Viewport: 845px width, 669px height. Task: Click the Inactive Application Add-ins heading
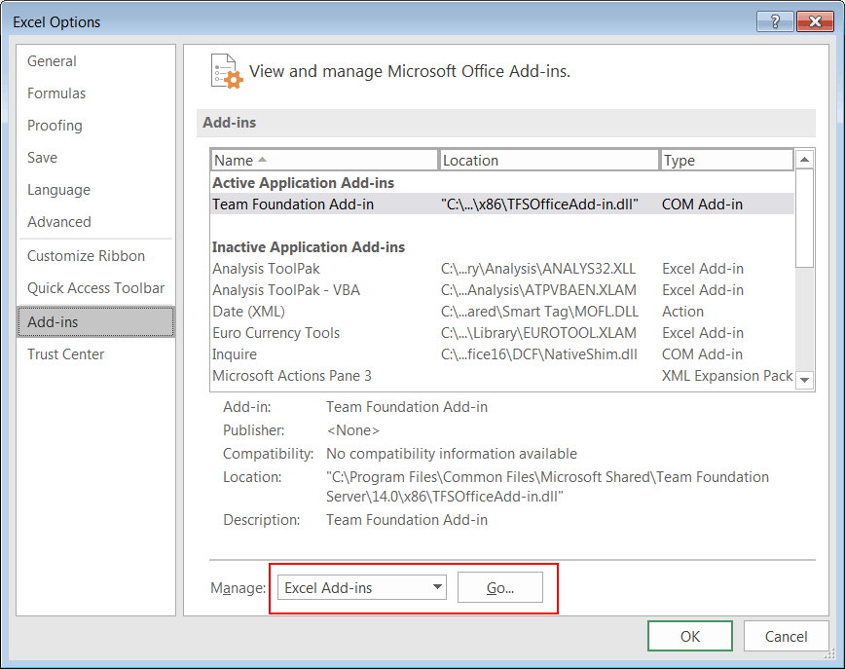click(x=309, y=247)
